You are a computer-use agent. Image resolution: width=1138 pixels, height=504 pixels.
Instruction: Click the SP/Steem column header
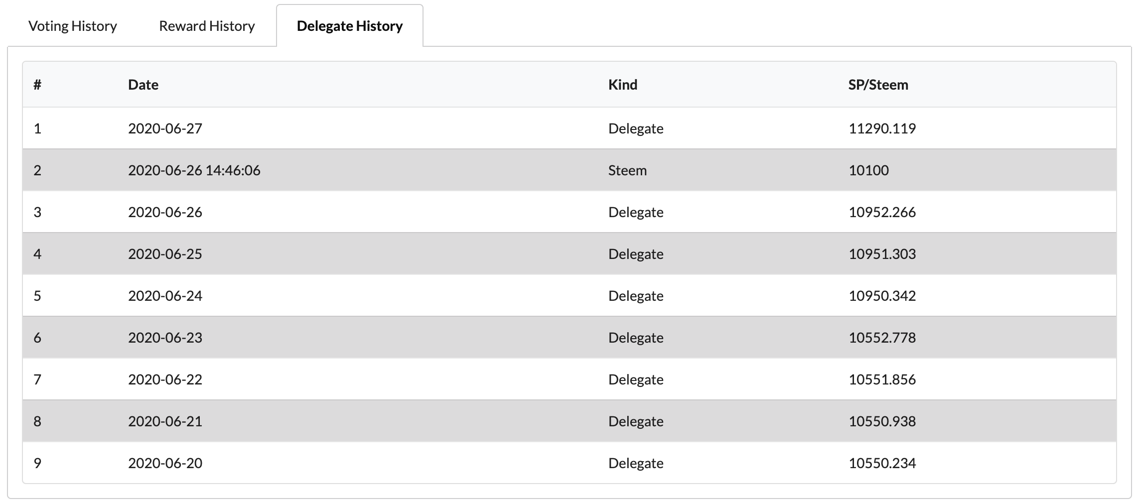click(x=878, y=85)
